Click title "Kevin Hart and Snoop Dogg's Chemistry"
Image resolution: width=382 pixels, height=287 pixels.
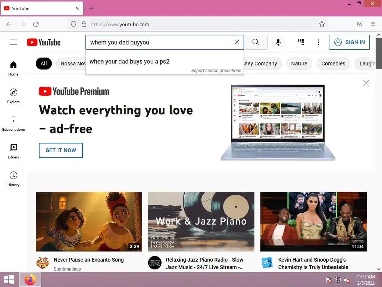point(313,263)
